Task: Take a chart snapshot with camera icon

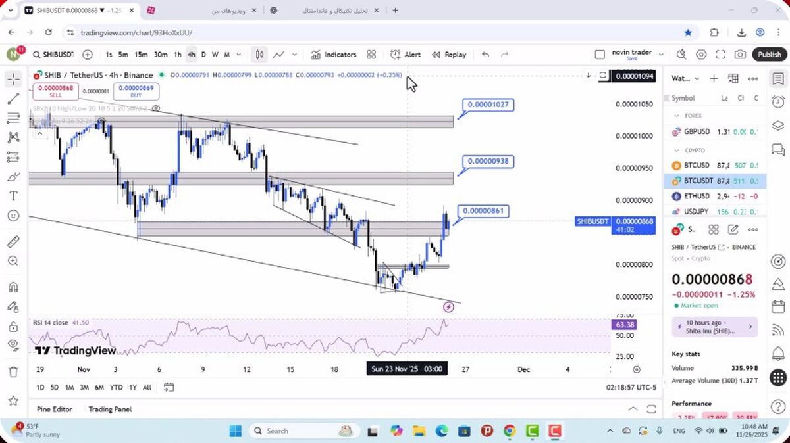Action: point(741,55)
